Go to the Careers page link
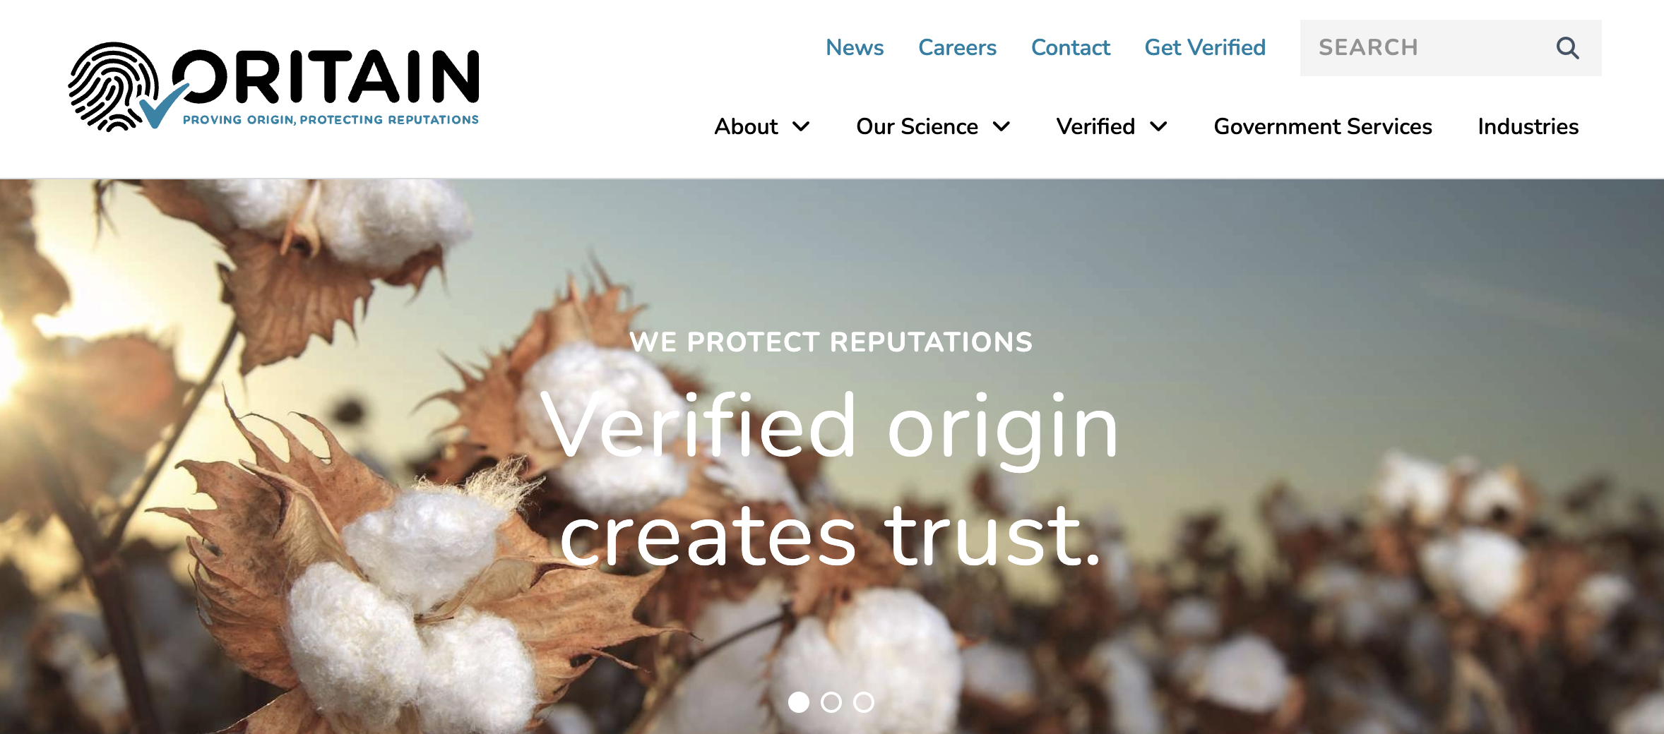Image resolution: width=1664 pixels, height=734 pixels. click(x=957, y=47)
